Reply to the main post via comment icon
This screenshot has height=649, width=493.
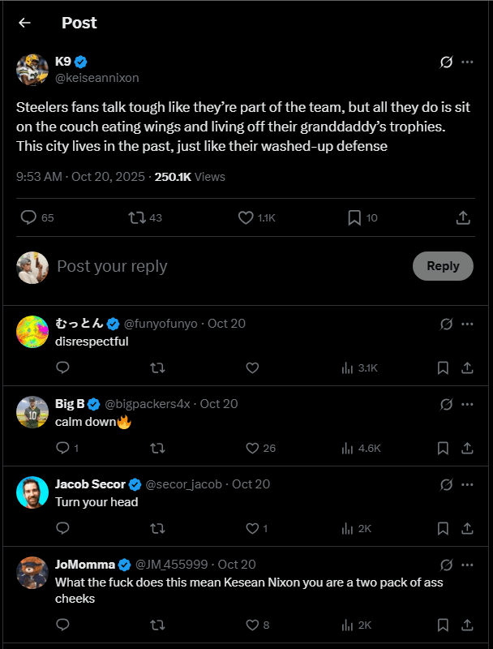click(x=28, y=217)
